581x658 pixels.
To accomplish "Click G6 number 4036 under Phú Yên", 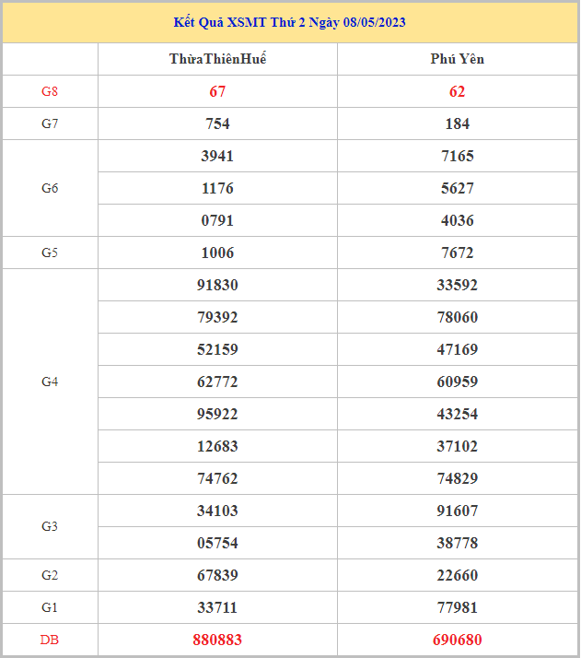I will [457, 220].
